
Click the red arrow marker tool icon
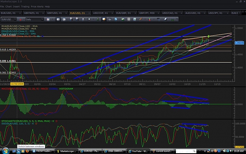point(150,19)
